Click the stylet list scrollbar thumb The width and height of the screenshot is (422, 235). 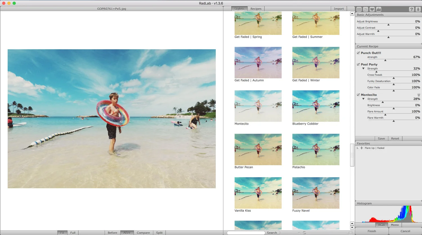point(352,155)
